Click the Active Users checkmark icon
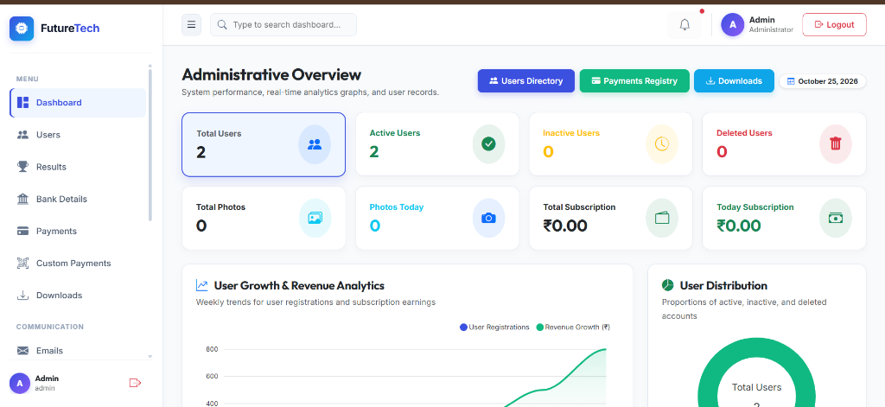The width and height of the screenshot is (885, 407). [x=489, y=144]
